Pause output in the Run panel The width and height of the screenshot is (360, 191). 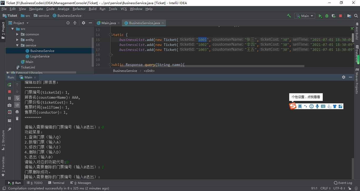point(9,98)
